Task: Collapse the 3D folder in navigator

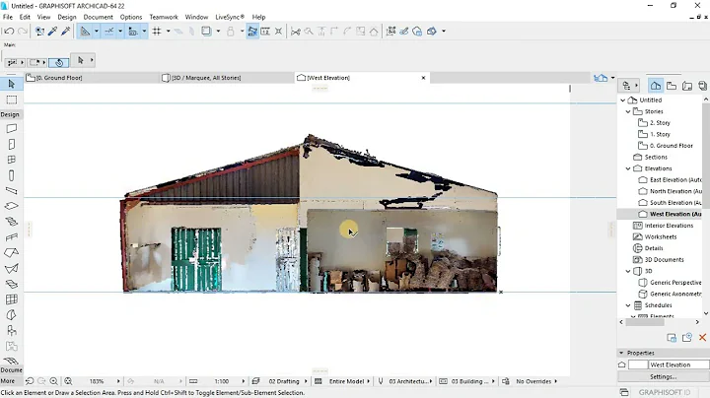Action: pyautogui.click(x=628, y=271)
